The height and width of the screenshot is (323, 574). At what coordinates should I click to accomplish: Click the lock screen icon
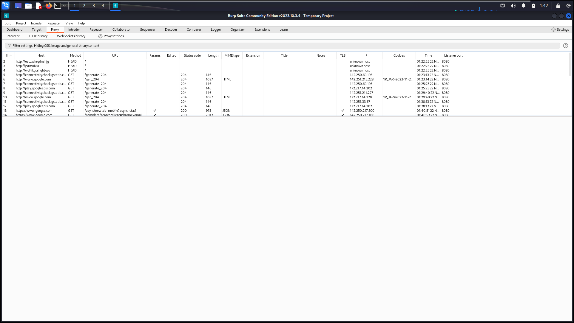(x=558, y=5)
